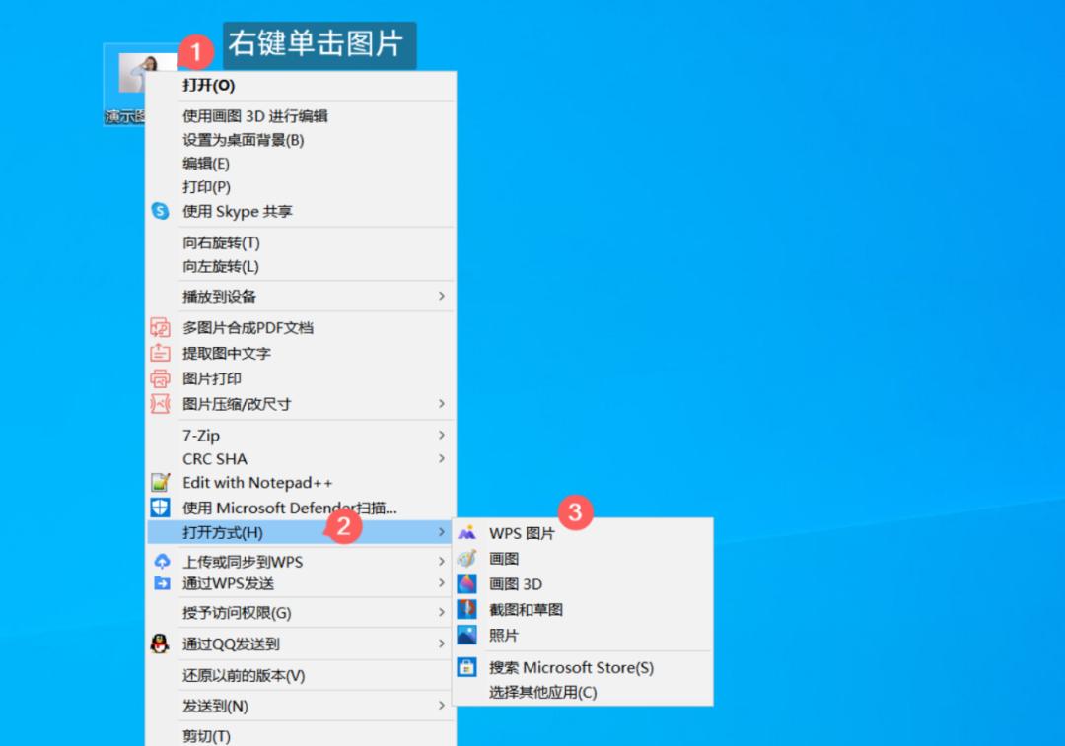
Task: Expand the 7-Zip submenu
Action: pyautogui.click(x=443, y=435)
